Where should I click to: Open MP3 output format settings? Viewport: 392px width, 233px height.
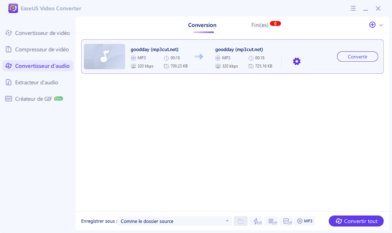(305, 221)
